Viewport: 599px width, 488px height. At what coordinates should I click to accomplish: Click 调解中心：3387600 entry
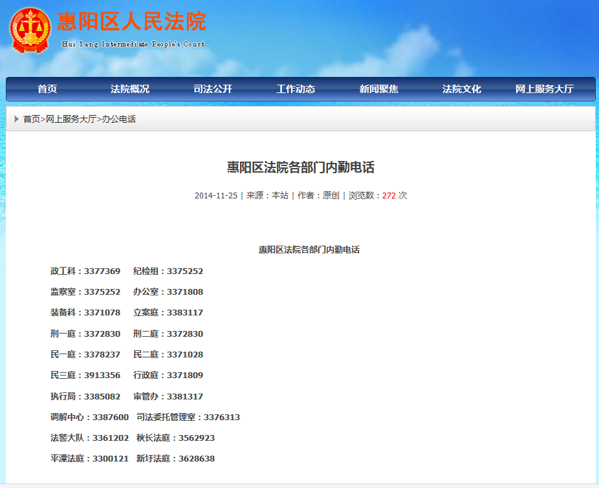(x=89, y=417)
